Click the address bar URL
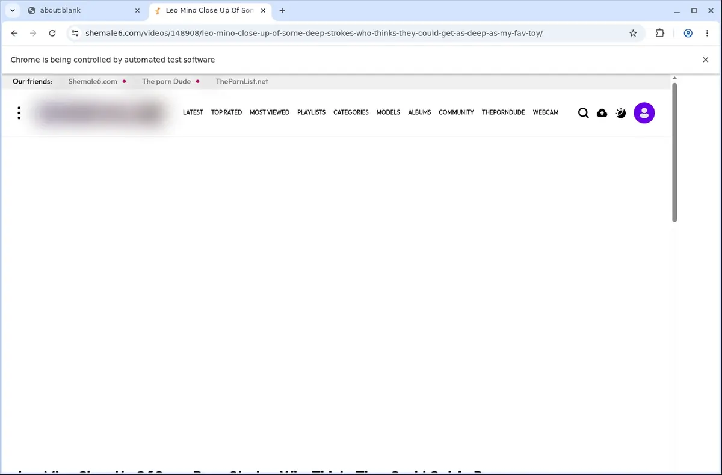 click(x=314, y=33)
